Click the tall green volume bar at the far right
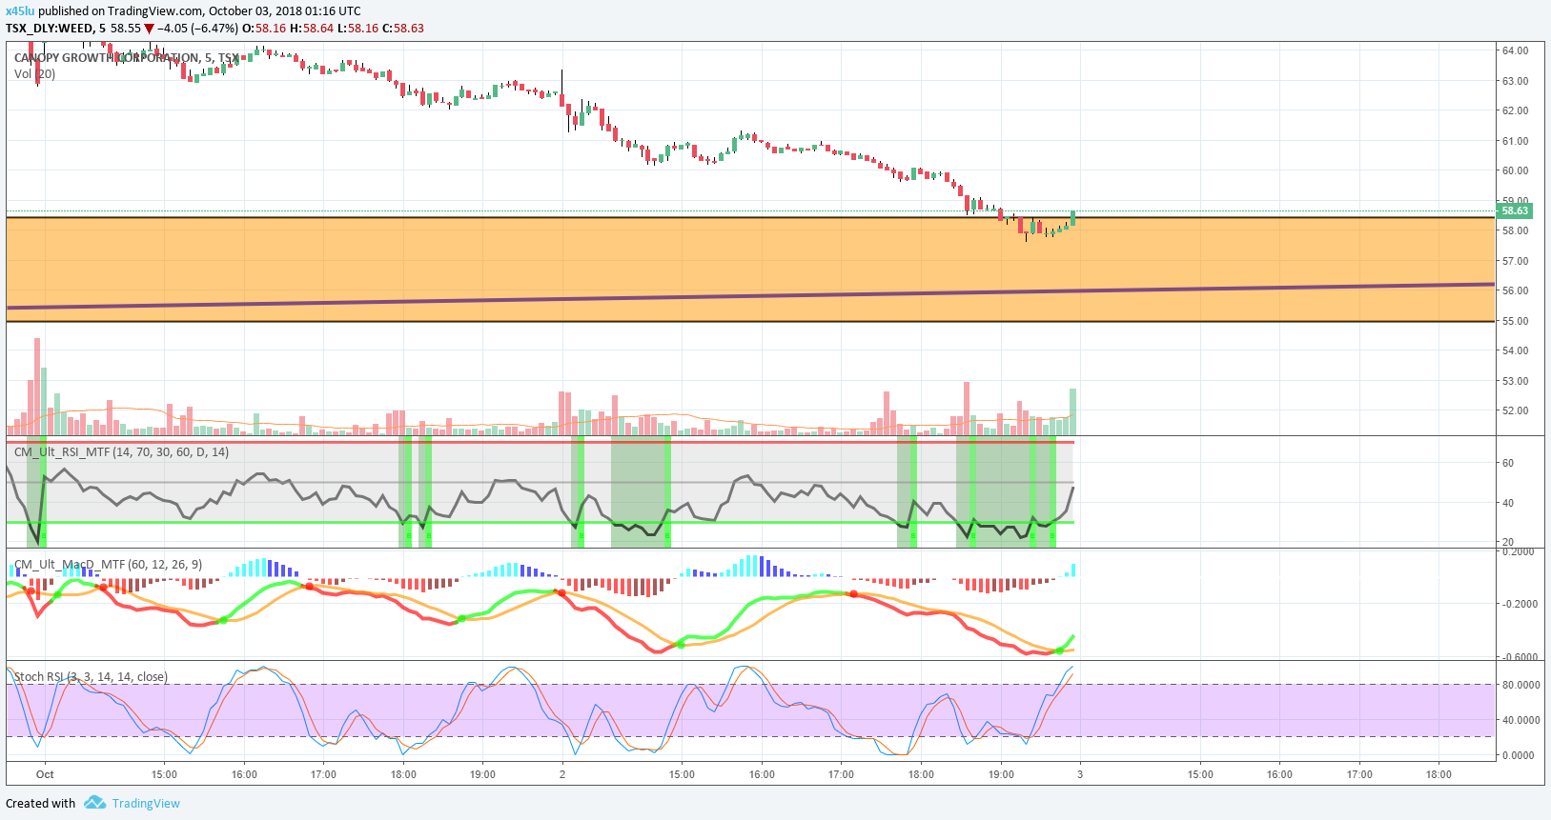1551x820 pixels. (x=1072, y=411)
